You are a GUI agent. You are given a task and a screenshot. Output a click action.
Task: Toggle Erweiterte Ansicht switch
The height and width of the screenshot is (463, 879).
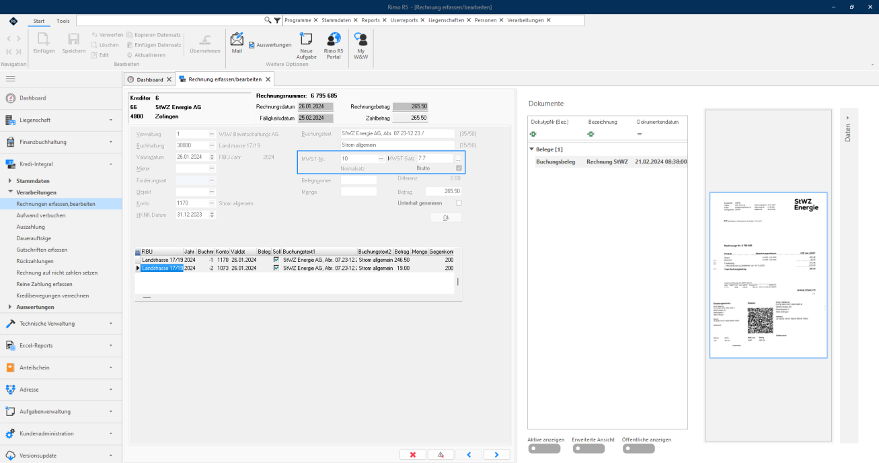[588, 448]
